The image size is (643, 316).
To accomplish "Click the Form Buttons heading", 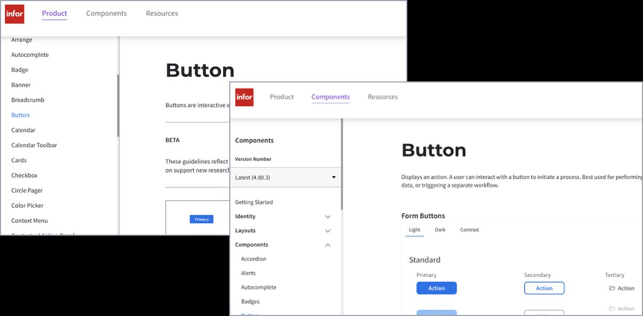I will [423, 215].
